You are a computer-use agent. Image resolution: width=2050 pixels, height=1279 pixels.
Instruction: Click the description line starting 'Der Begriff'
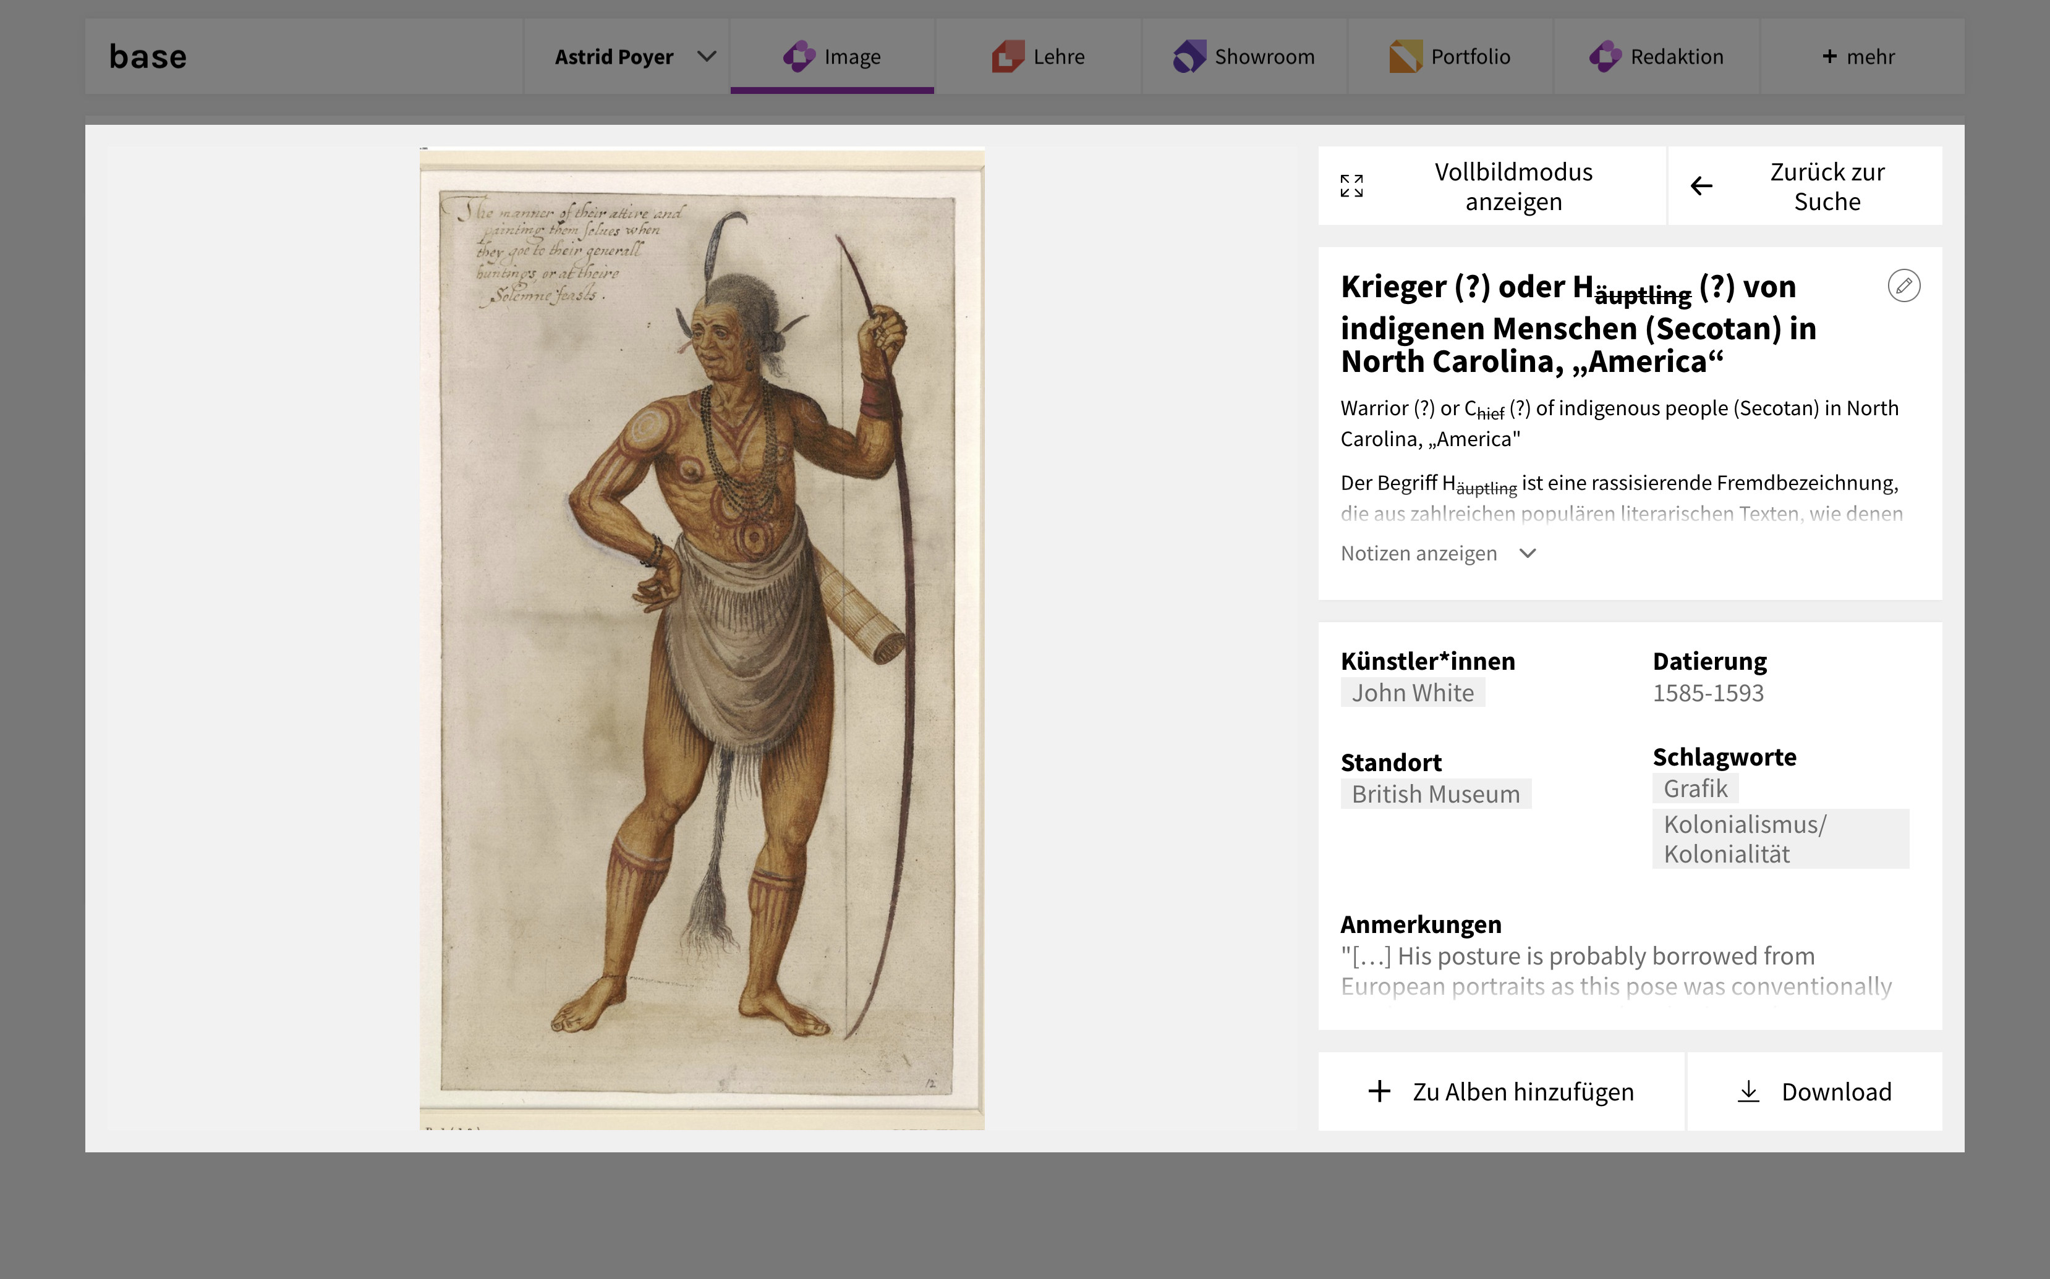pyautogui.click(x=1619, y=484)
